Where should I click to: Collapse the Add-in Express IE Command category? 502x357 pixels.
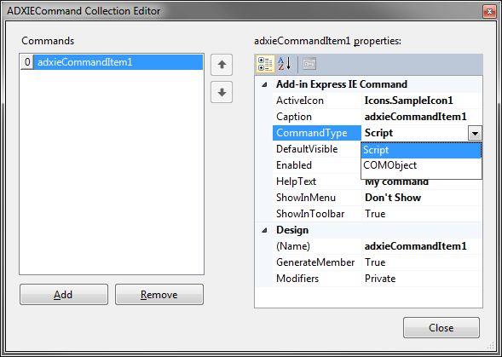264,84
